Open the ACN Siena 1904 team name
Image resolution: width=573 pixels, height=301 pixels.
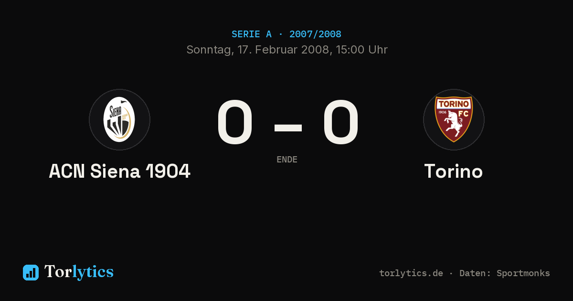[x=120, y=171]
